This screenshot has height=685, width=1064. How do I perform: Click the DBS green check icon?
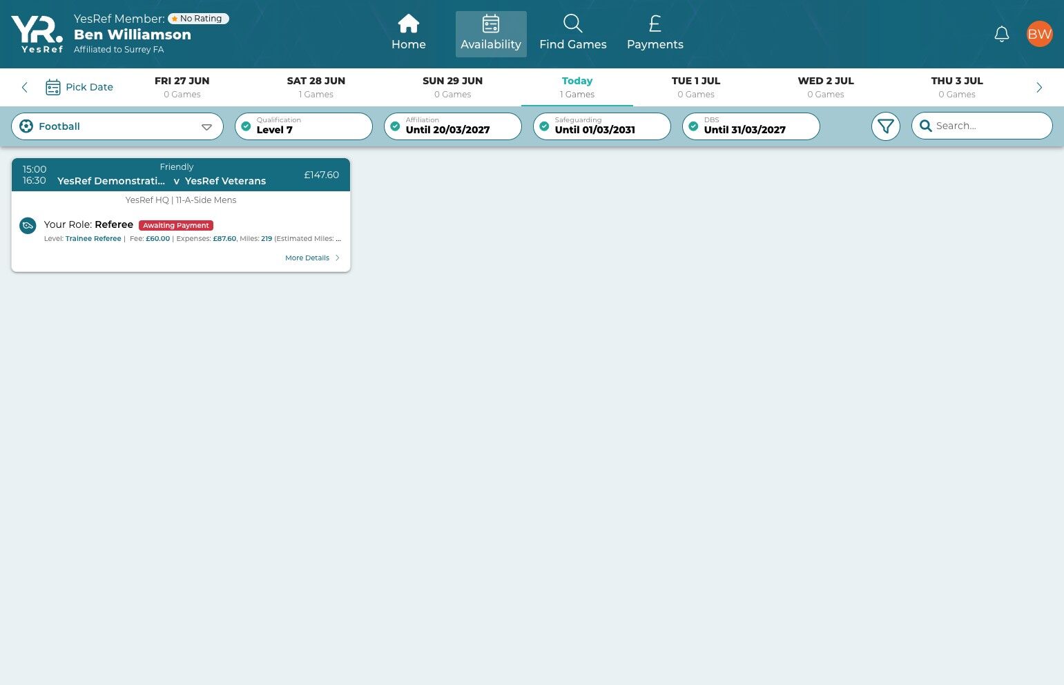point(693,126)
